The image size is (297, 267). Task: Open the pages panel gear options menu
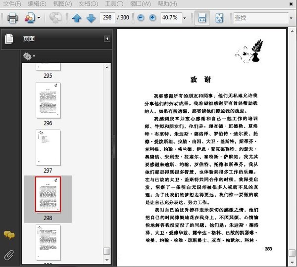tap(29, 56)
